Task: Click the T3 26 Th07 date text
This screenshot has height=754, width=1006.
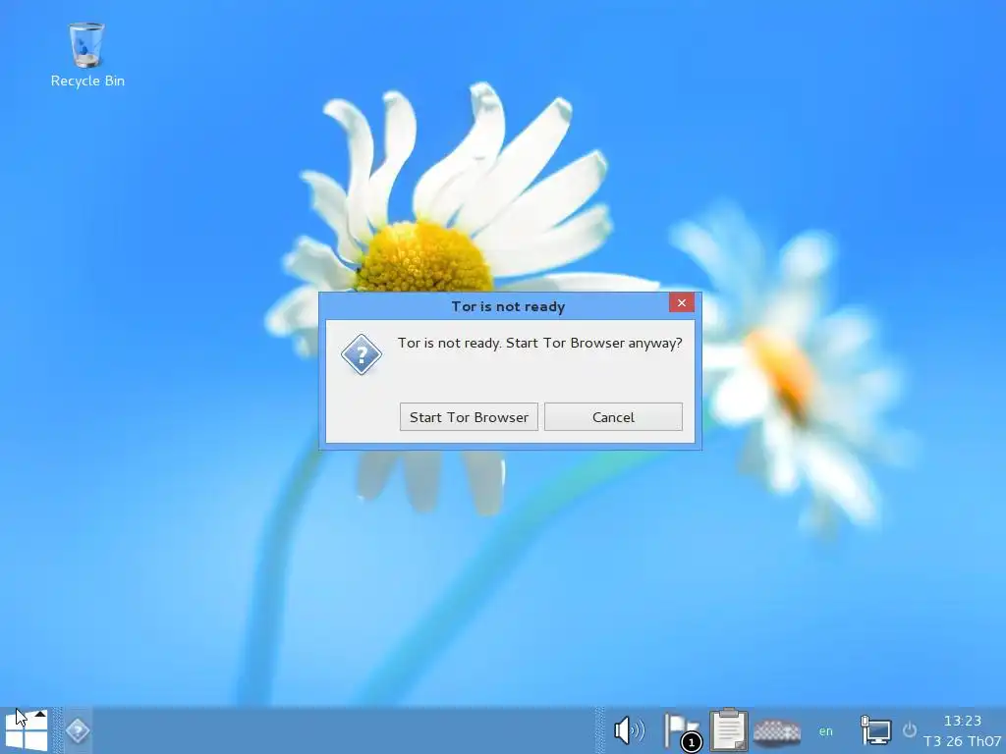Action: [x=962, y=741]
